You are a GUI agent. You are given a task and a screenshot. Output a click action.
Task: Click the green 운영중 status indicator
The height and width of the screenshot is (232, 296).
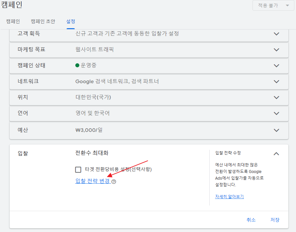coord(78,66)
